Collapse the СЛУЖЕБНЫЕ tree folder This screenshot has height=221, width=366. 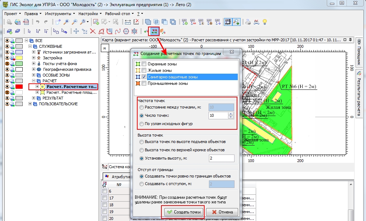pyautogui.click(x=30, y=46)
